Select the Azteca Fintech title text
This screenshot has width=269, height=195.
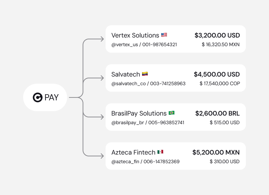133,152
